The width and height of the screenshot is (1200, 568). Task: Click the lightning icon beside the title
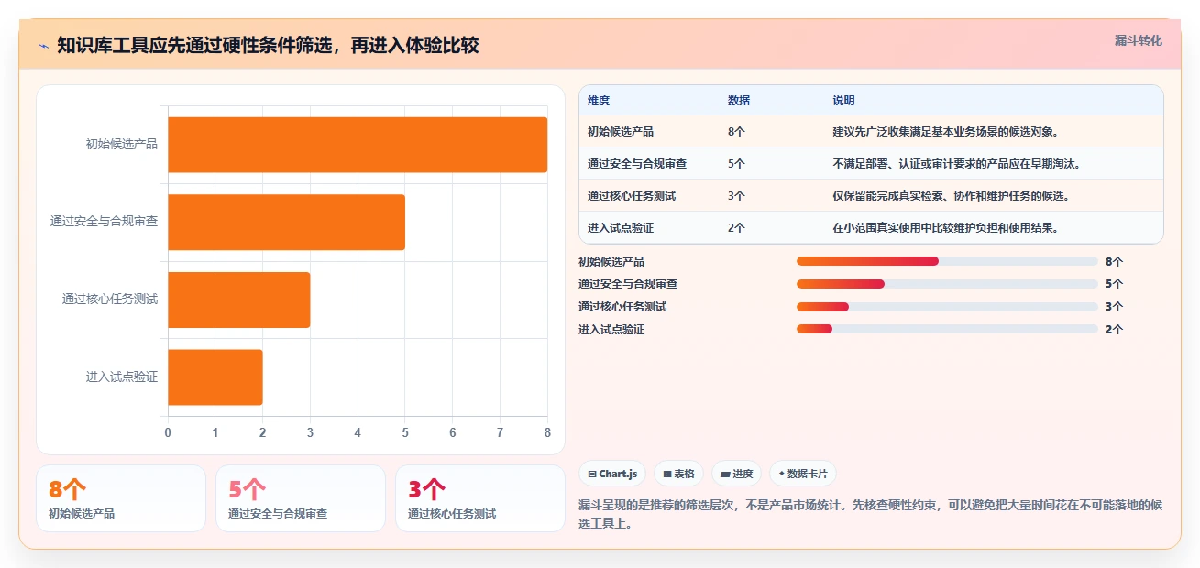tap(43, 45)
